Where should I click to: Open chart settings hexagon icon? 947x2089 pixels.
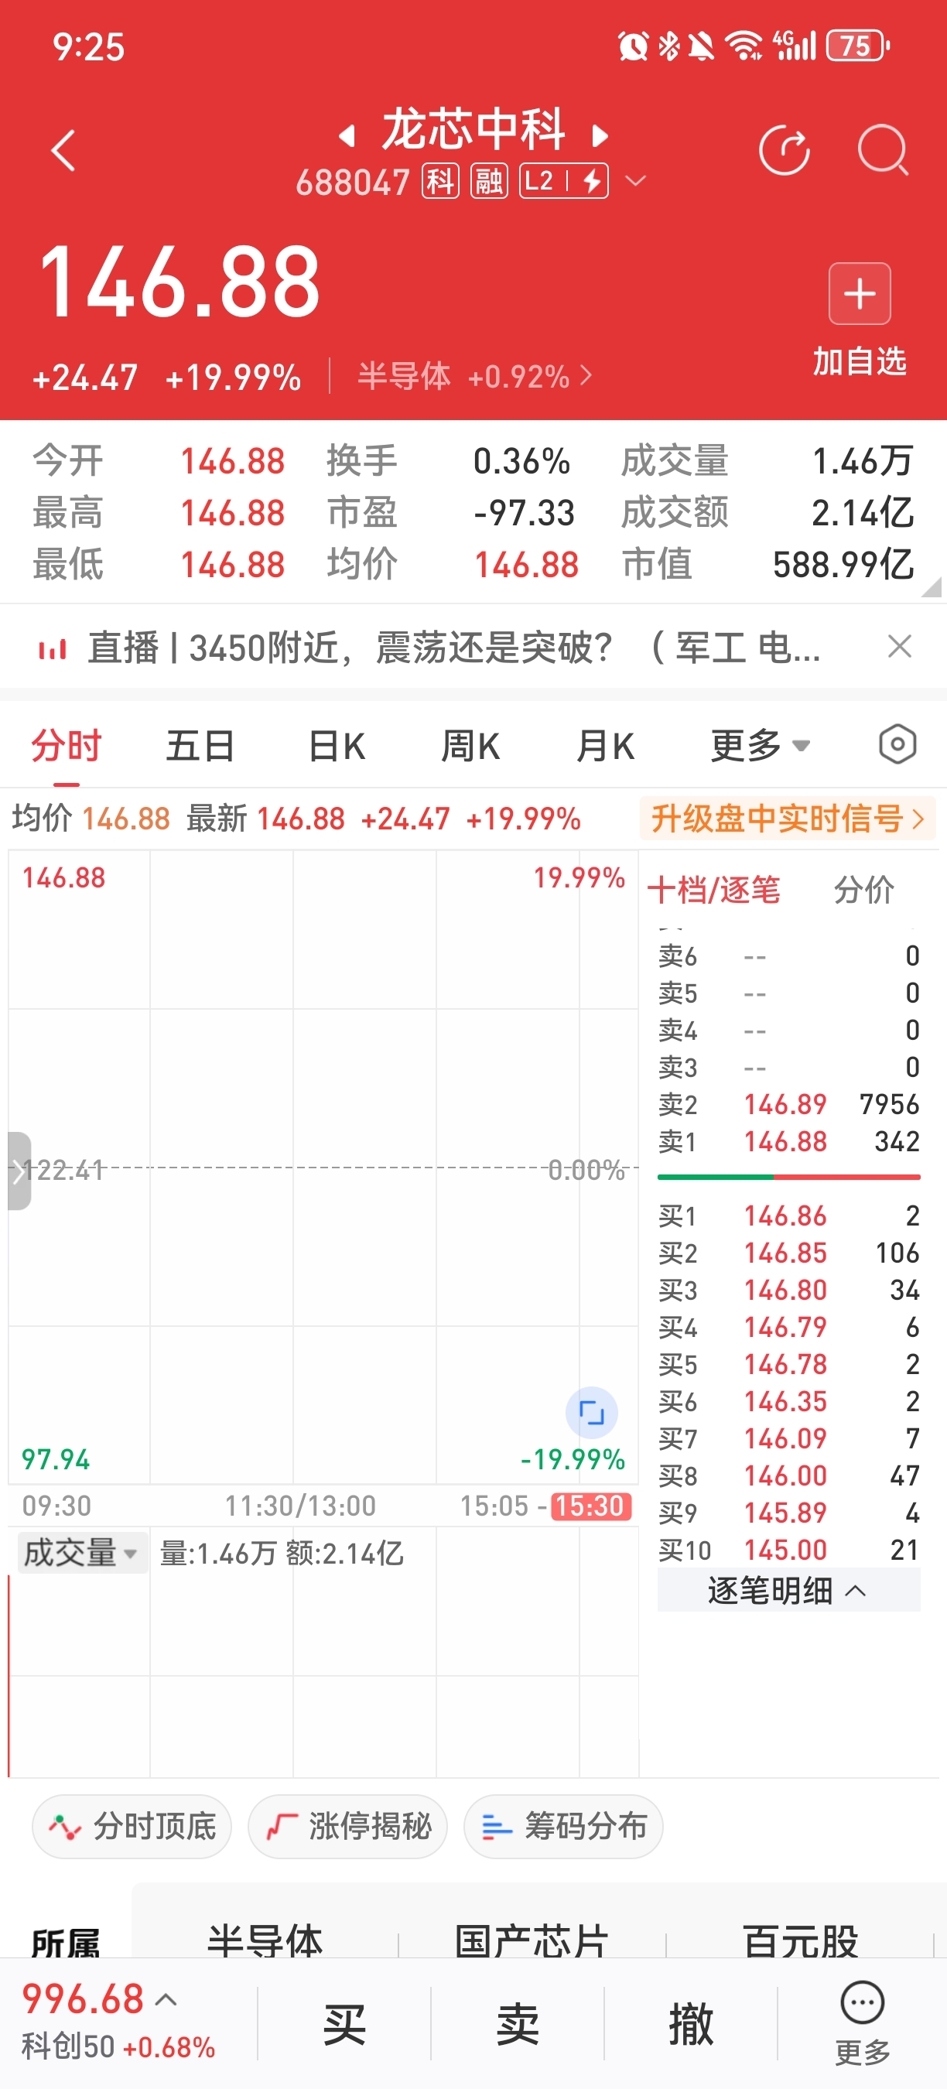point(897,744)
